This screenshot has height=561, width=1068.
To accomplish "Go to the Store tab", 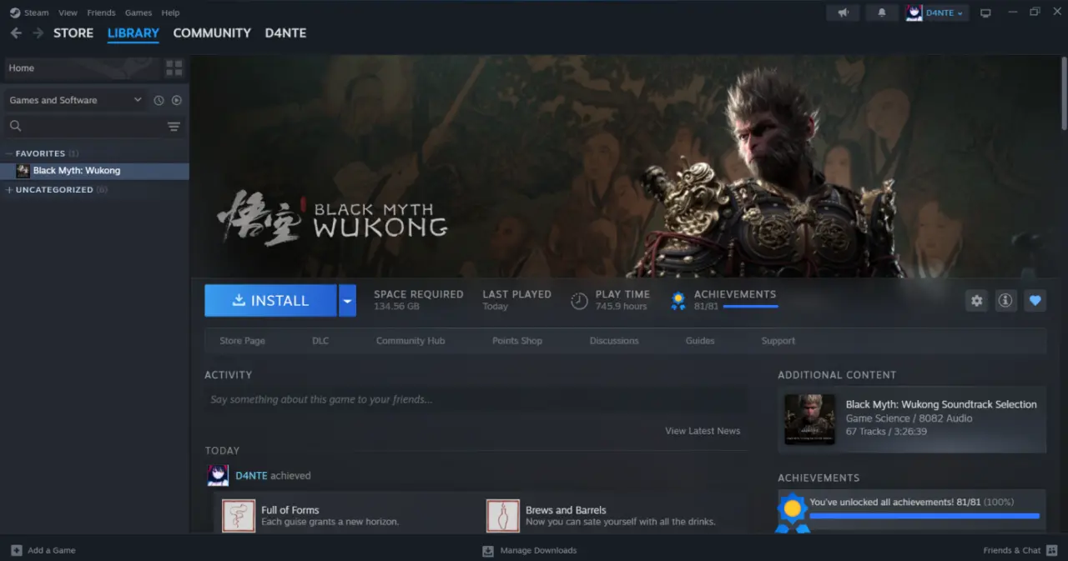I will pyautogui.click(x=73, y=33).
